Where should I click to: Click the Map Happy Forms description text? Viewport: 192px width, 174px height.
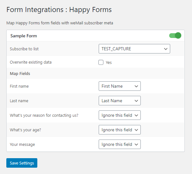click(60, 23)
